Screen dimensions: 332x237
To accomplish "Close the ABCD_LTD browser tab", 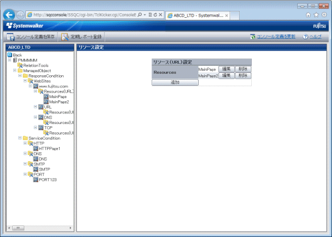I will pos(226,16).
